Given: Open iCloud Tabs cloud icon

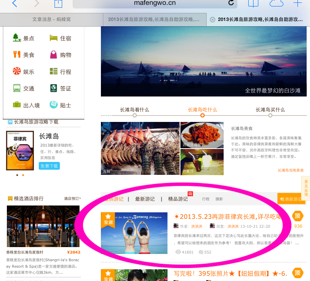Looking at the screenshot, I should [276, 4].
